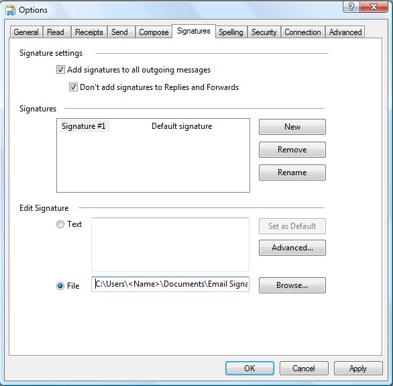Create a signature with the New button
393x386 pixels.
(x=292, y=127)
